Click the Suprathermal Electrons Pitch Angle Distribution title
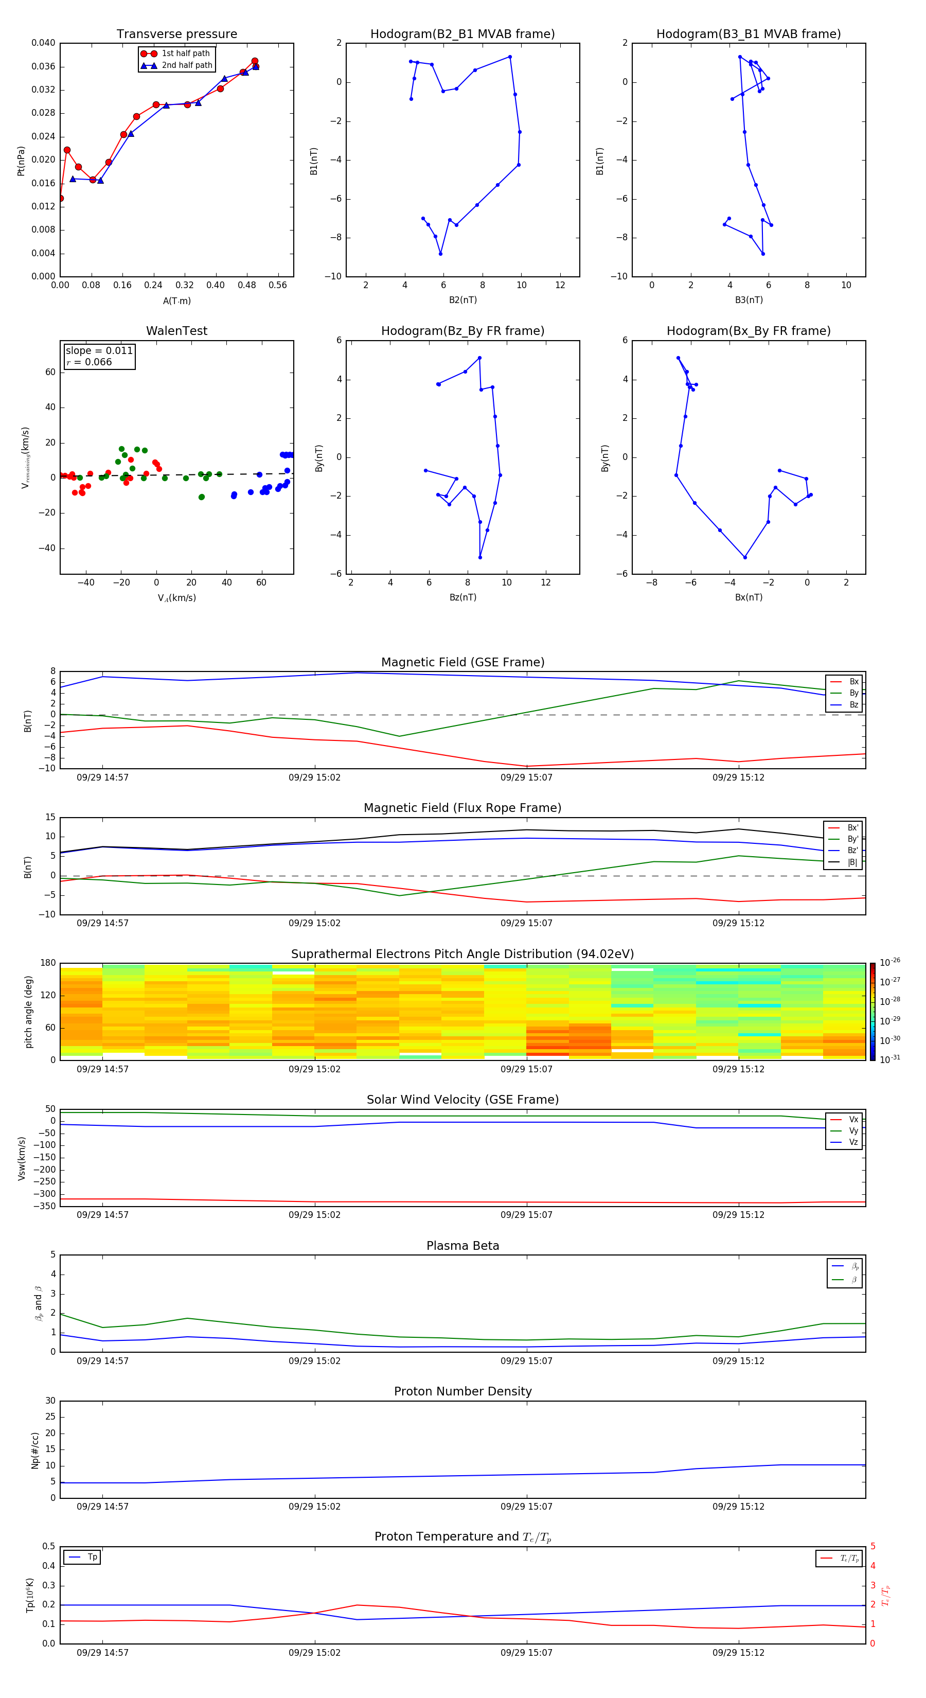Screen dimensions: 926x1698 tap(462, 954)
